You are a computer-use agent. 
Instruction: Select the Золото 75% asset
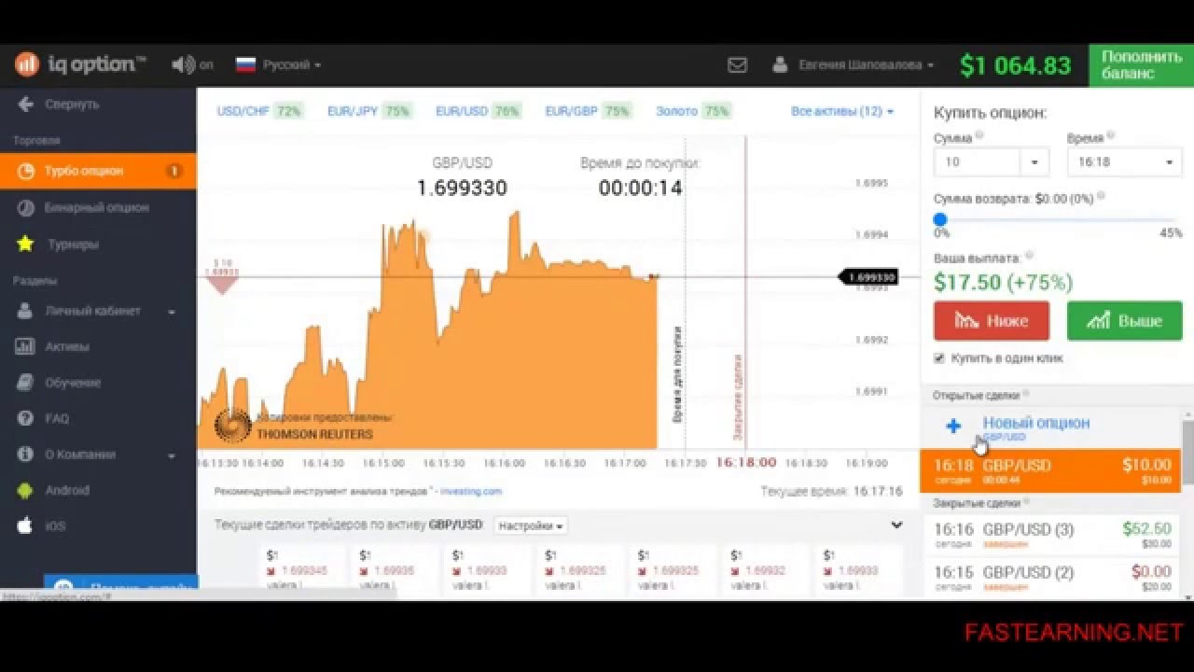tap(692, 111)
